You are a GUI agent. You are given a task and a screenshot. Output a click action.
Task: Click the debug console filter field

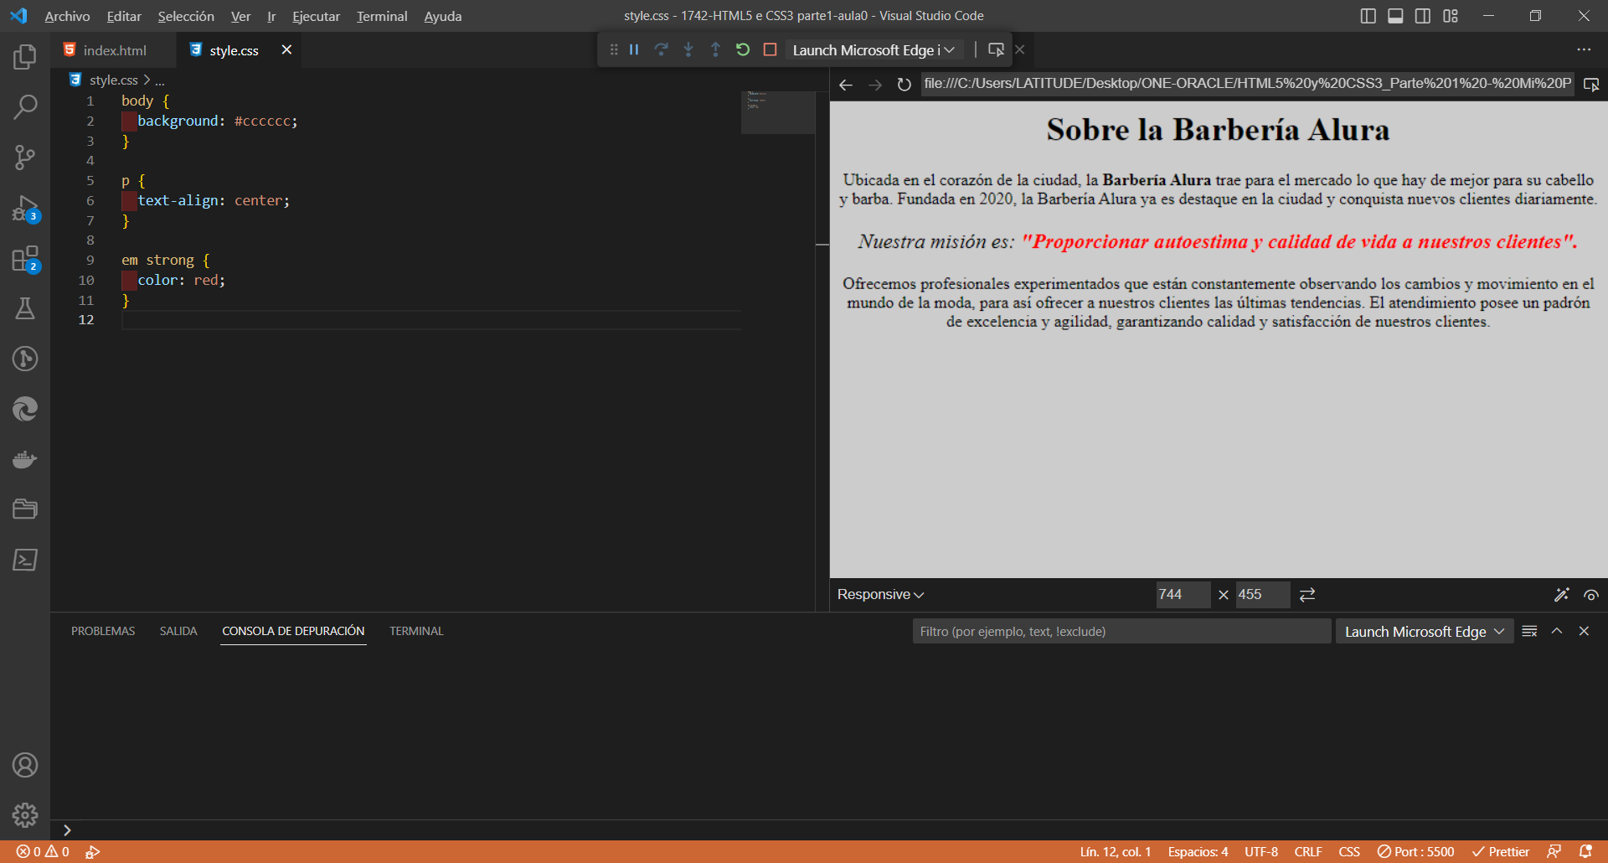click(x=1121, y=631)
